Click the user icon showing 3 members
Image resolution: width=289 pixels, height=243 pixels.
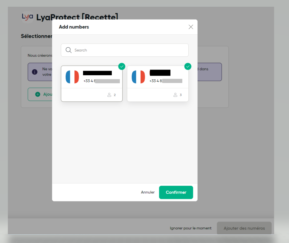tap(175, 95)
